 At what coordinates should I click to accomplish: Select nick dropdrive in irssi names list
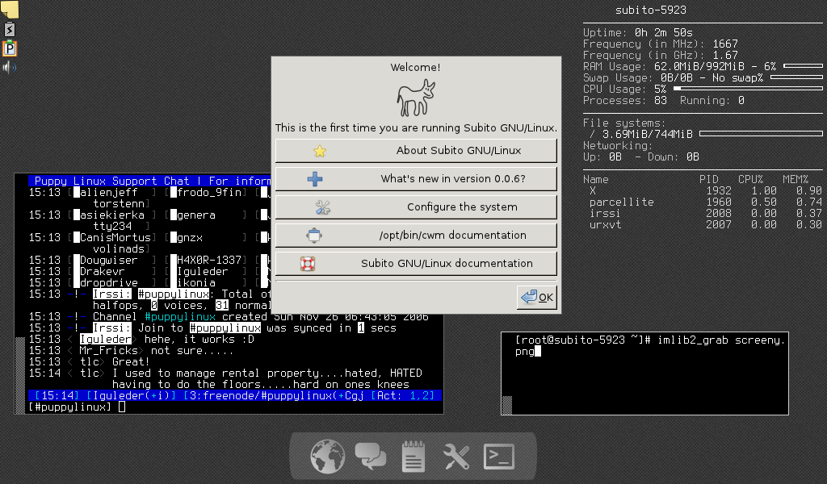pos(109,283)
